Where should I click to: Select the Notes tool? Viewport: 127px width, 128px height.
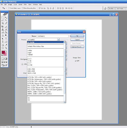3,45
